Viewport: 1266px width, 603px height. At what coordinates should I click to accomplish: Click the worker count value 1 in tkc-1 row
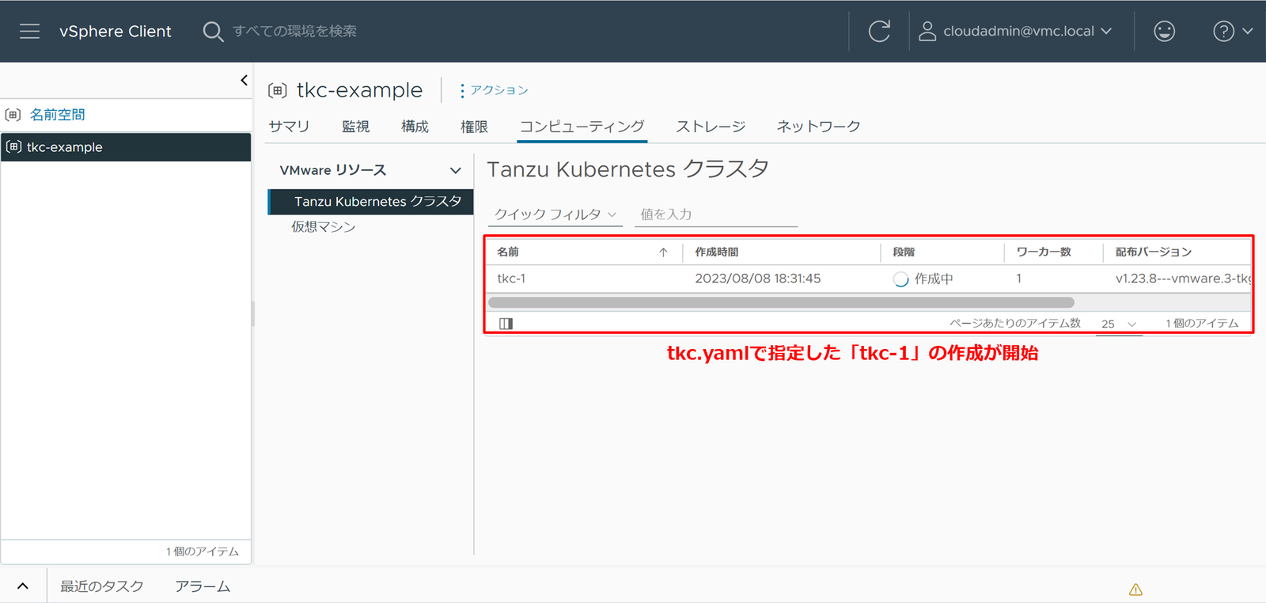tap(1019, 279)
